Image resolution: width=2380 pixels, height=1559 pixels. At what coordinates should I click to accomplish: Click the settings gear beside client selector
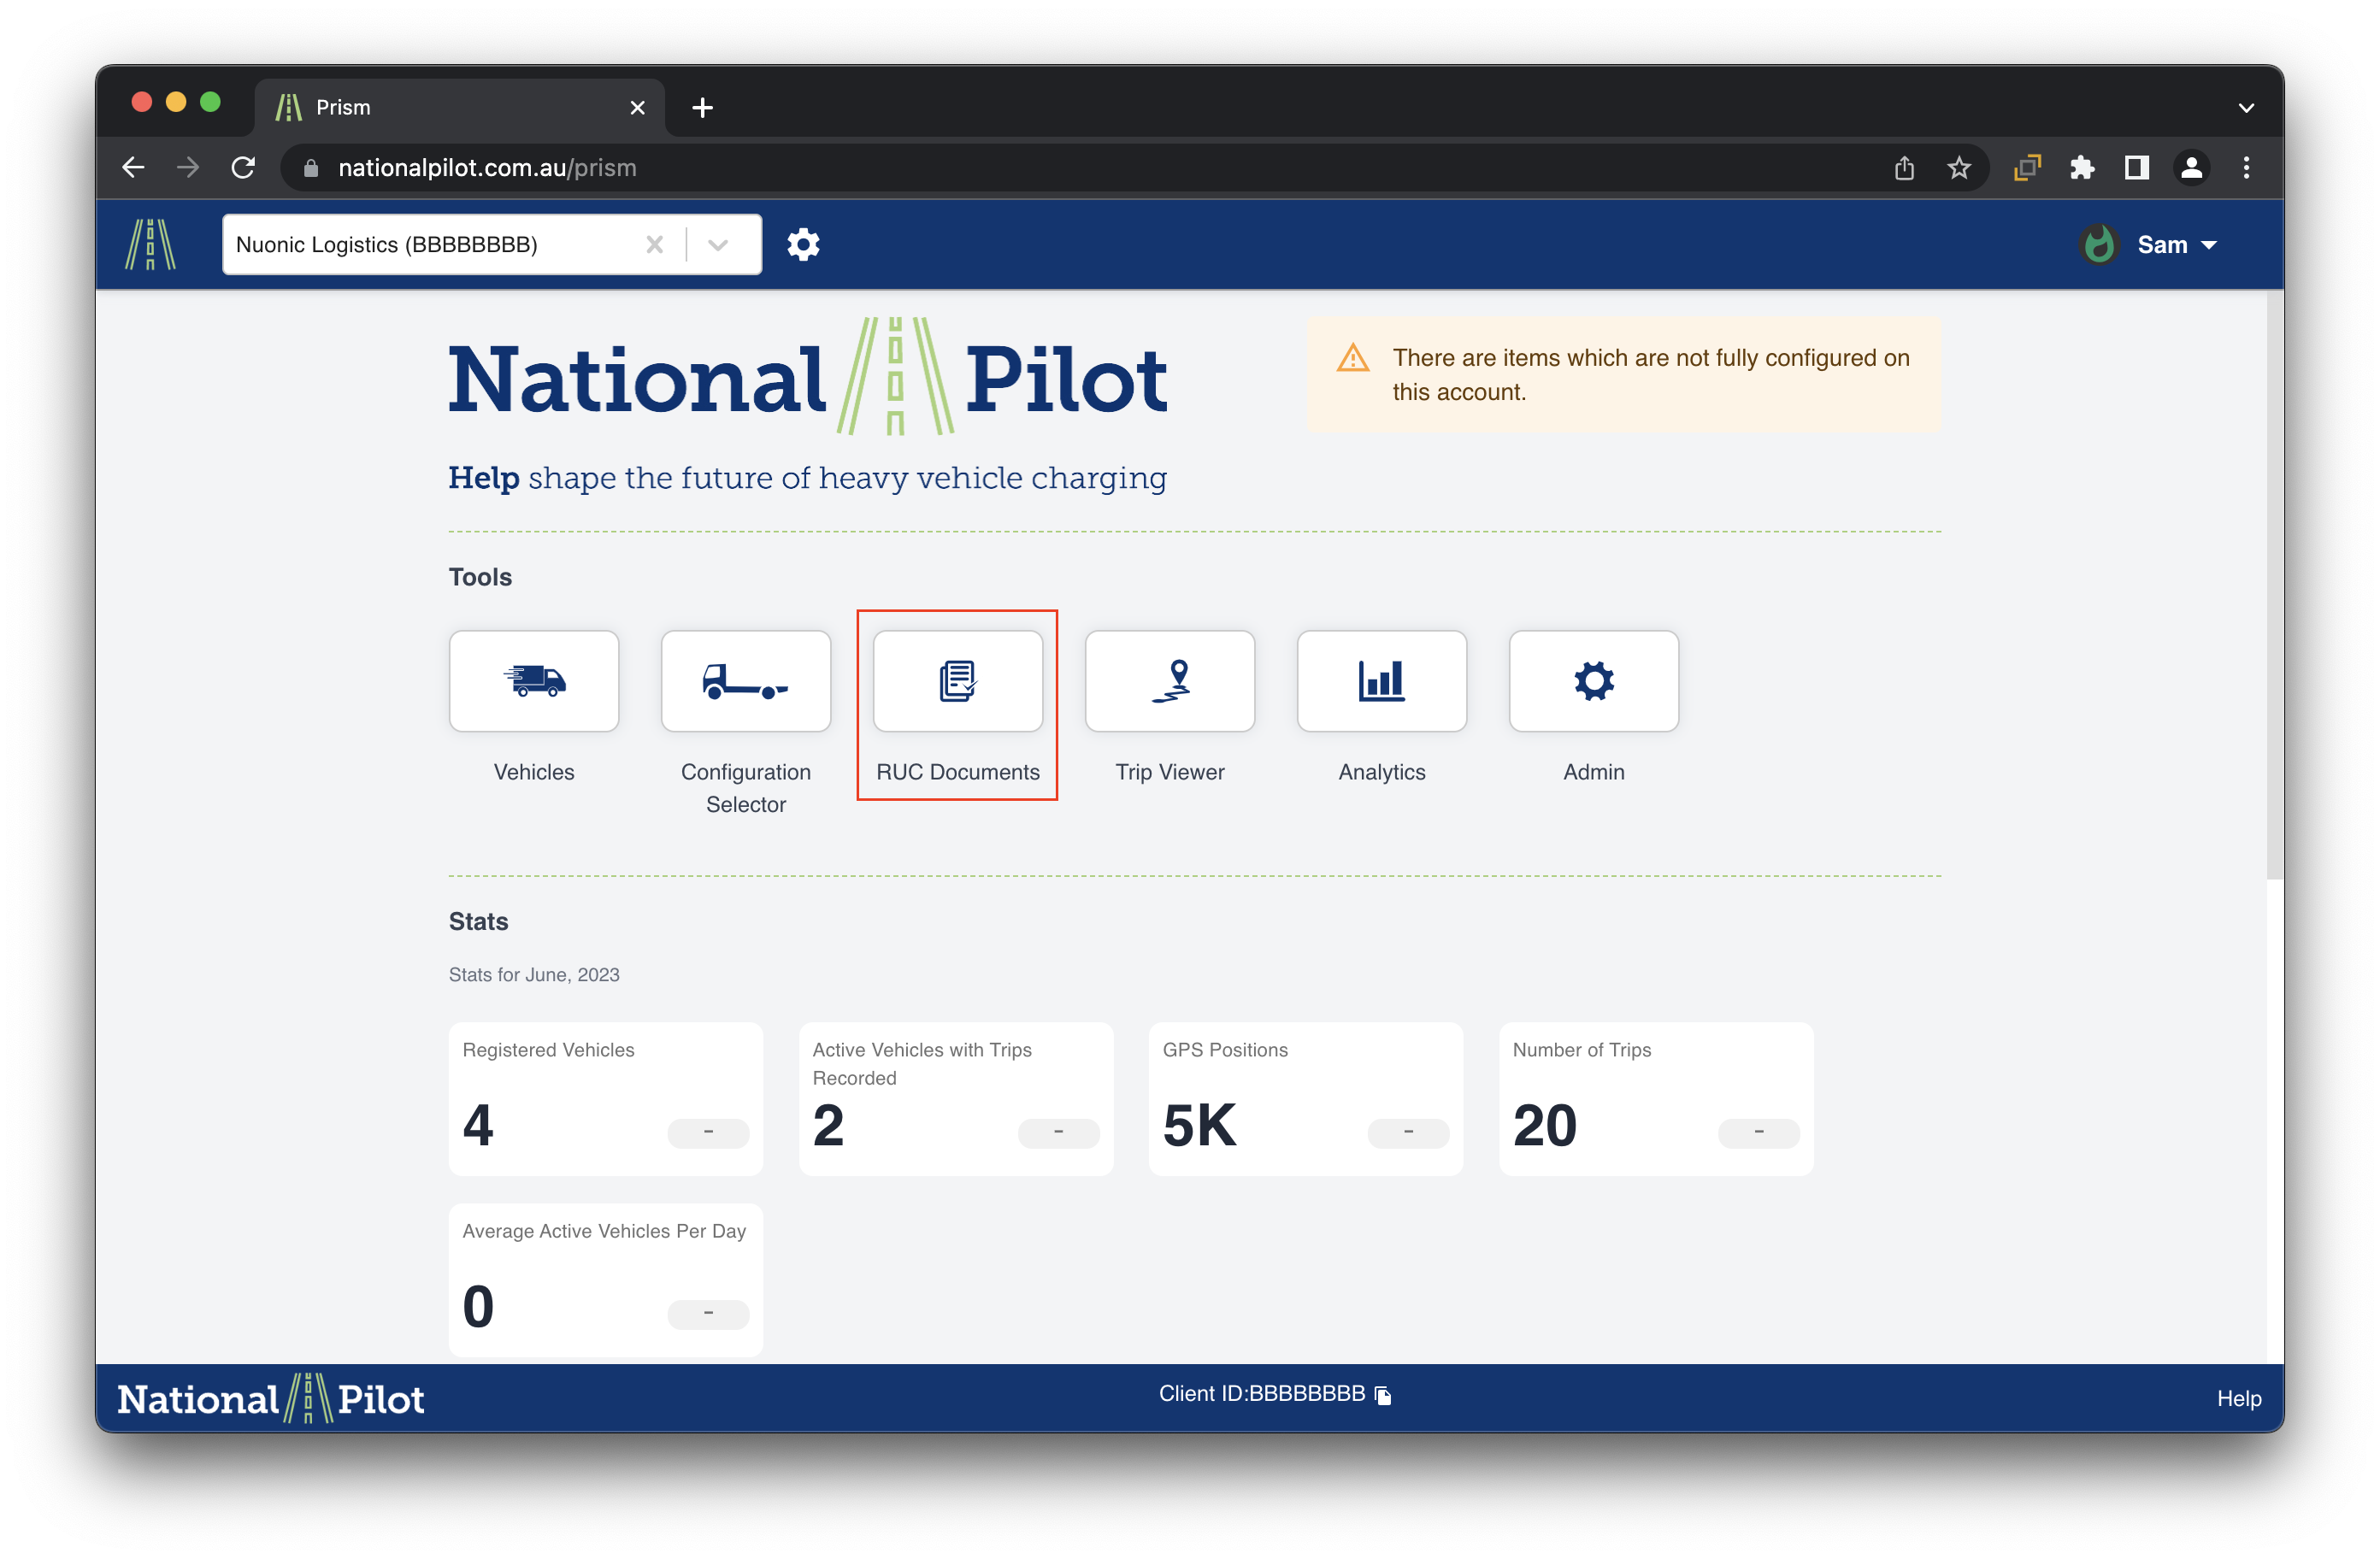(803, 244)
